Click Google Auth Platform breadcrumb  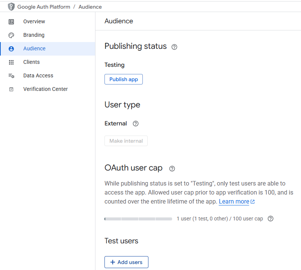(x=44, y=7)
